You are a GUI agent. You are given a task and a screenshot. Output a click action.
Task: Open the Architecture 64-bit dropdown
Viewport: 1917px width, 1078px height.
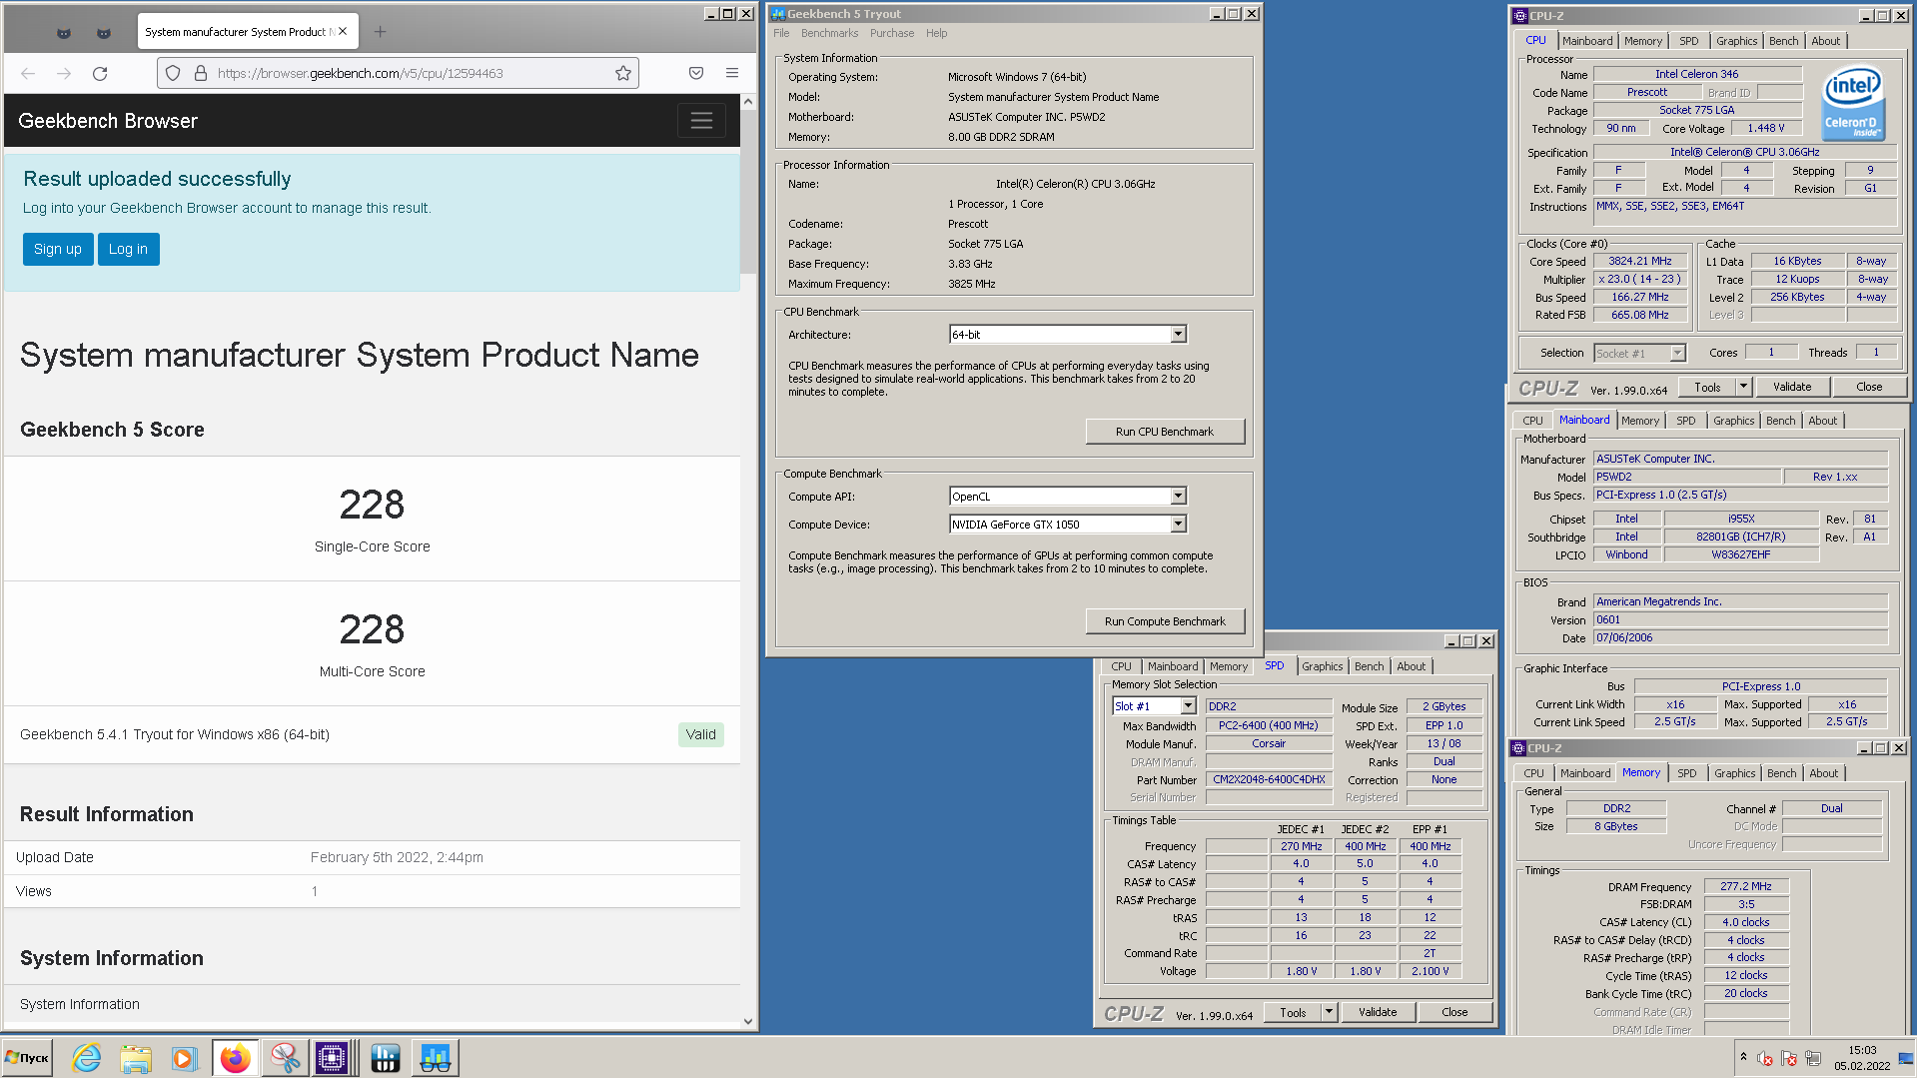(1068, 335)
